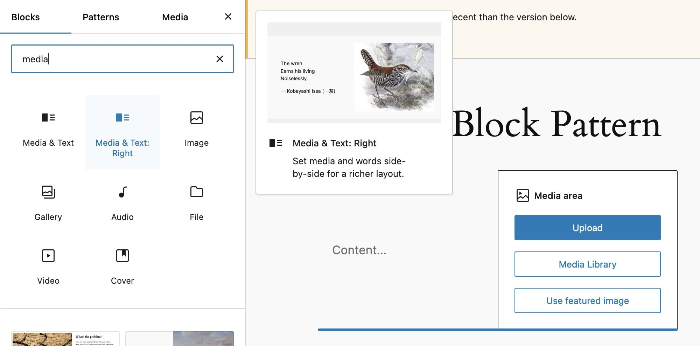Clear the media search field
700x346 pixels.
pos(220,59)
